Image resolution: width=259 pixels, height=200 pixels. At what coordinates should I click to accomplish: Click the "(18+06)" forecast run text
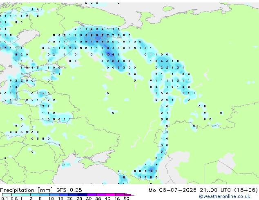click(246, 190)
